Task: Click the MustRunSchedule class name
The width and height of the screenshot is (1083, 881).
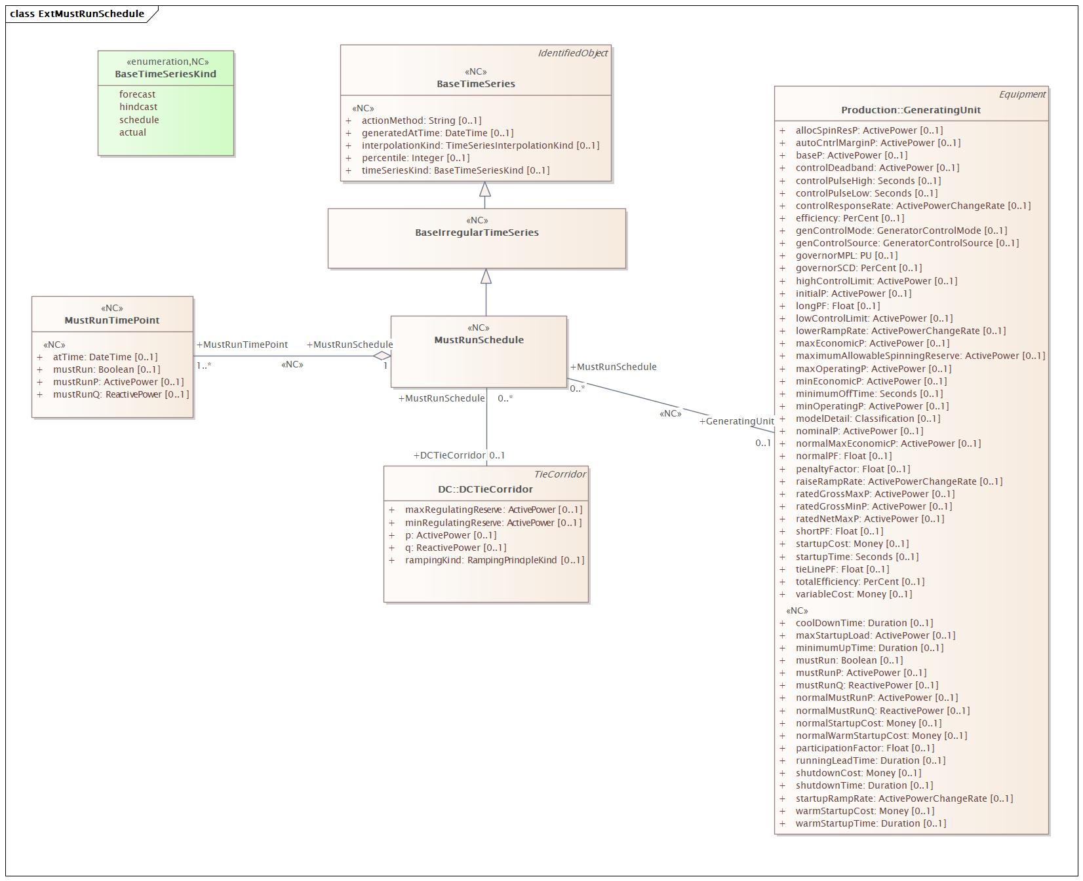Action: [479, 340]
